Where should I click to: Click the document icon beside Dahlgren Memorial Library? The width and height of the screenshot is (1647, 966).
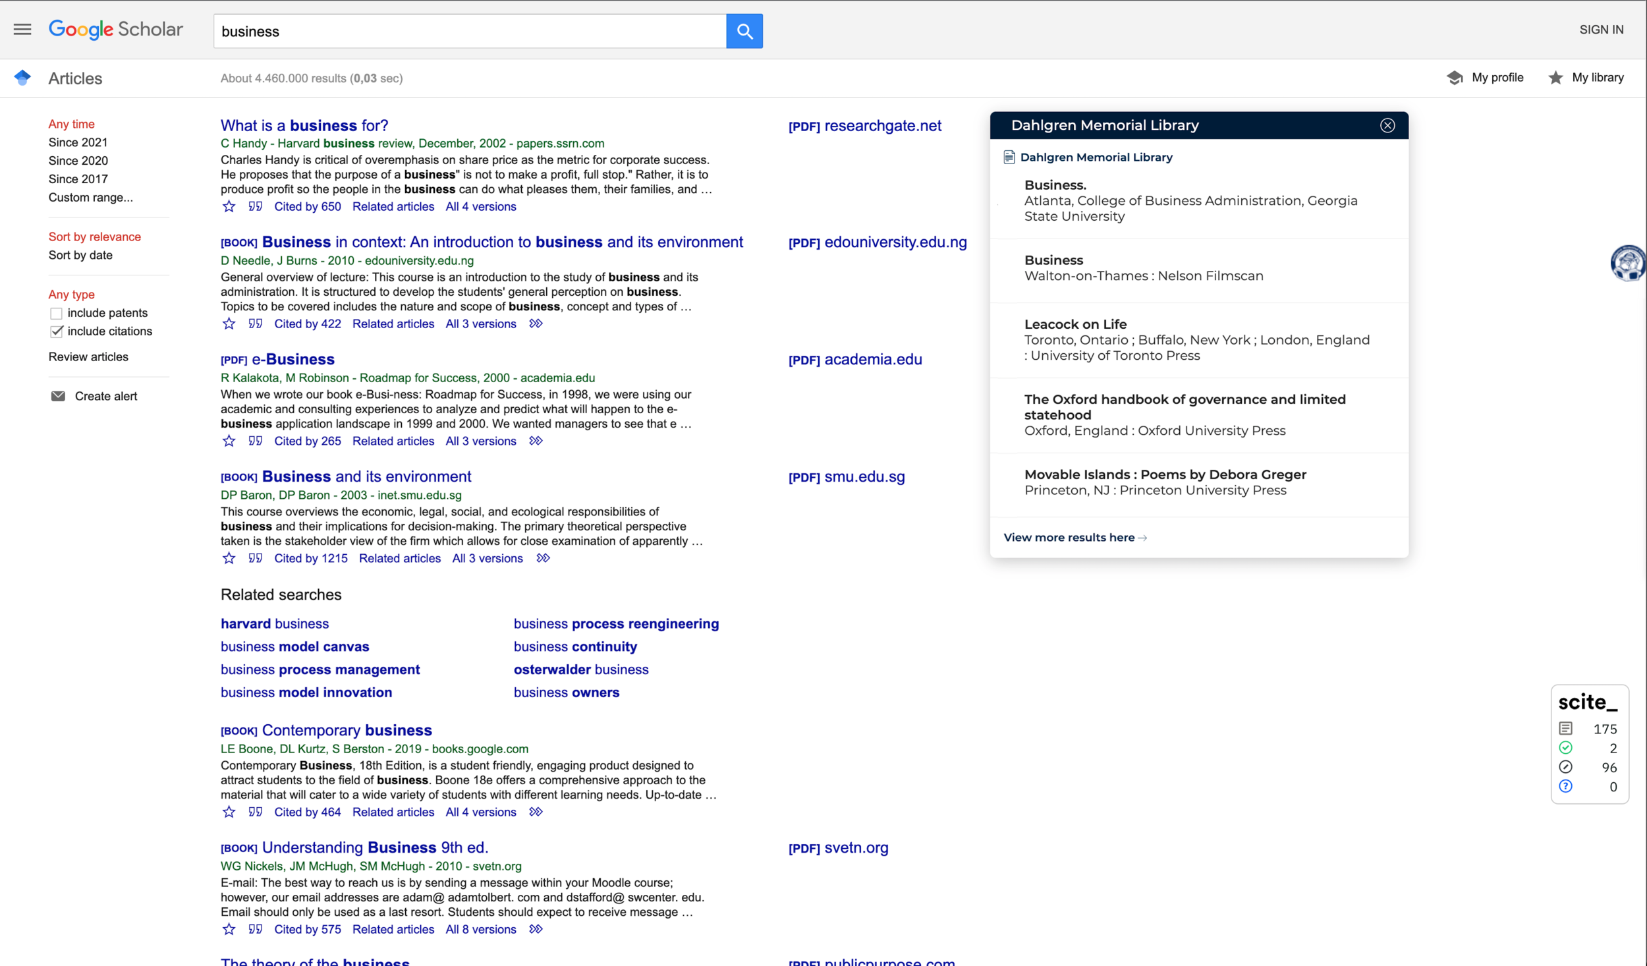point(1009,157)
